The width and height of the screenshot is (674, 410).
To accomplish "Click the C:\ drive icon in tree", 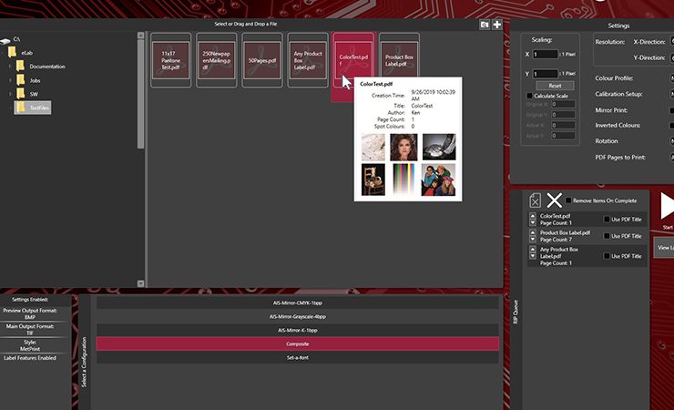I will pos(8,41).
